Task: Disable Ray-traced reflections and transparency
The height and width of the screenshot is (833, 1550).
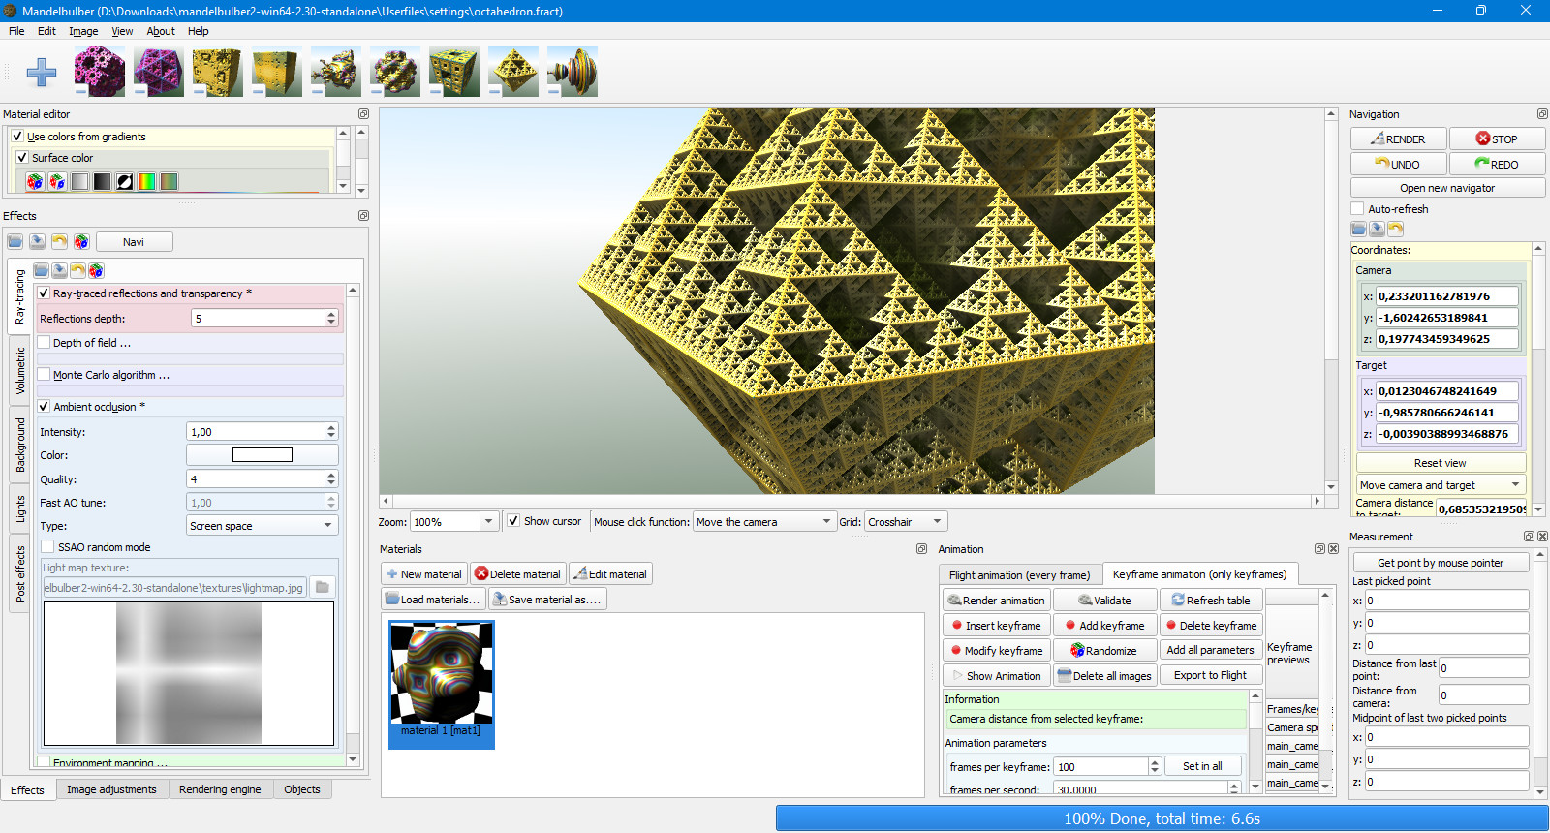Action: pos(44,293)
